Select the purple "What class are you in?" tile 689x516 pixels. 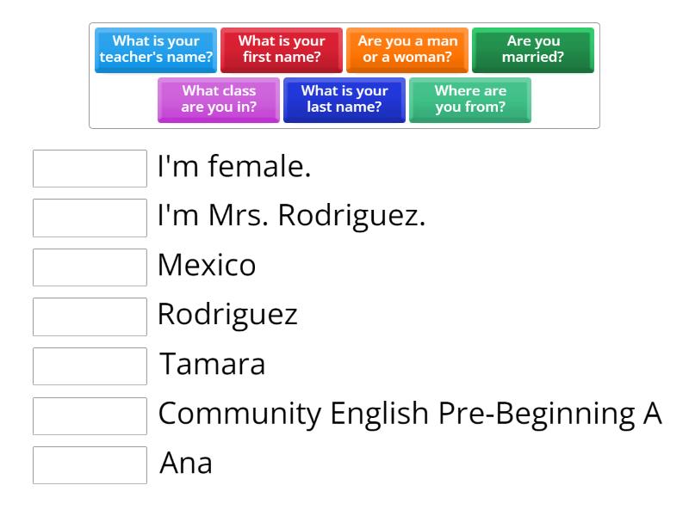pyautogui.click(x=219, y=100)
